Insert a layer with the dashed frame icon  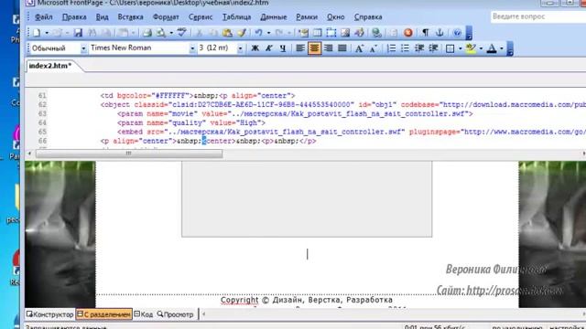pos(331,33)
